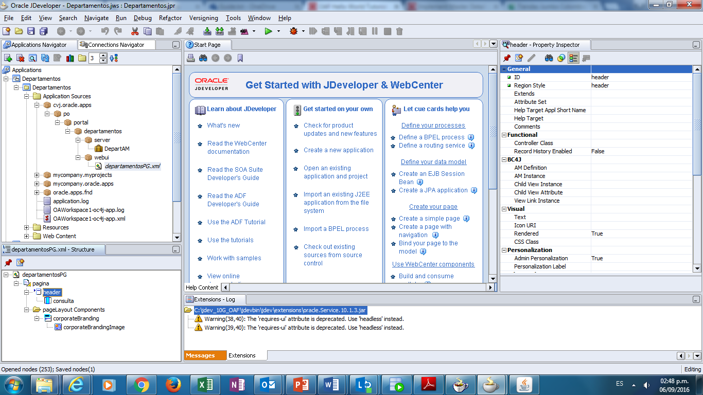Click the info icon beside Define a BPEL process
703x395 pixels.
click(471, 137)
